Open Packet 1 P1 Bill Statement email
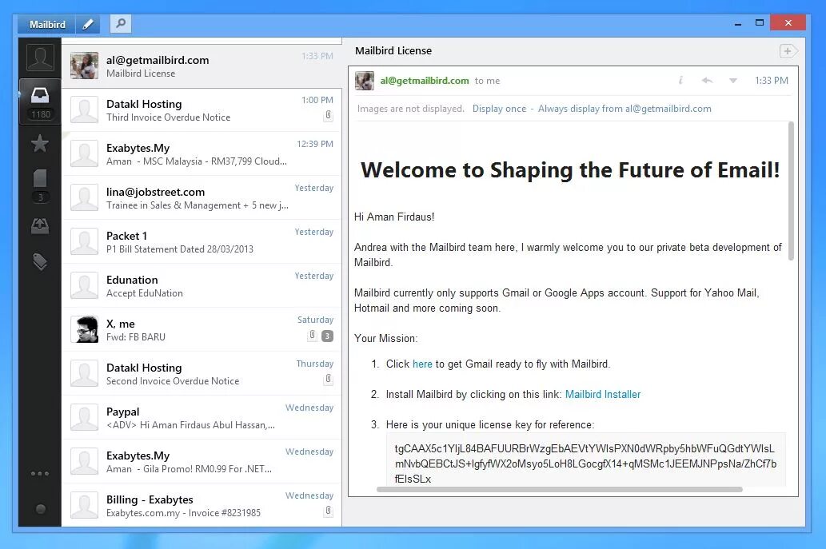Screen dimensions: 826x549 click(202, 241)
